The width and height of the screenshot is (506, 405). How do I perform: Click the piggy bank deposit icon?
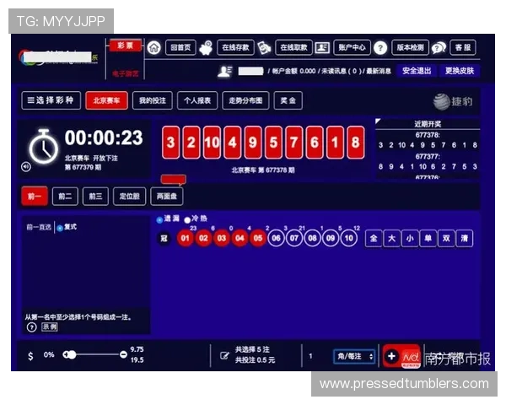(x=207, y=48)
